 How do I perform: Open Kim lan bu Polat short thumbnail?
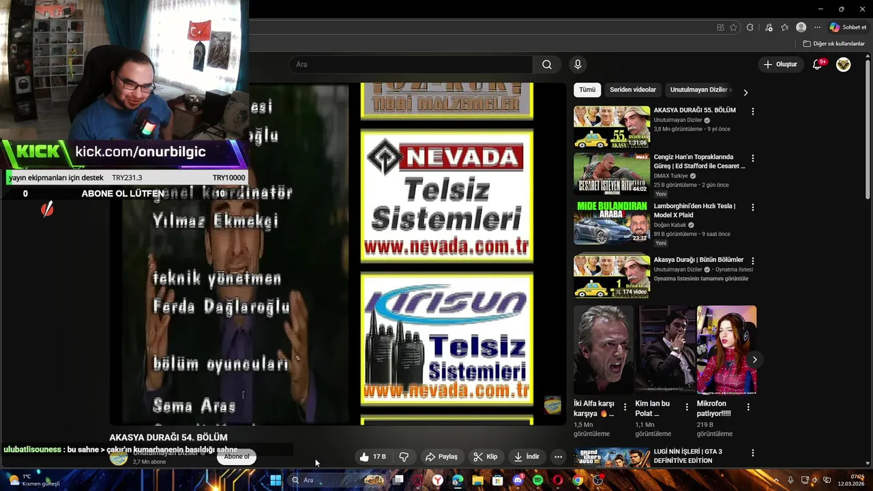coord(665,350)
